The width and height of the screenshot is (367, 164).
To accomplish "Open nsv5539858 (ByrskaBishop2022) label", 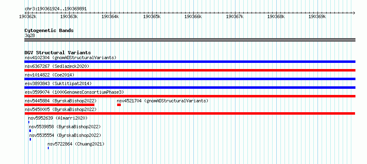I will click(65, 127).
